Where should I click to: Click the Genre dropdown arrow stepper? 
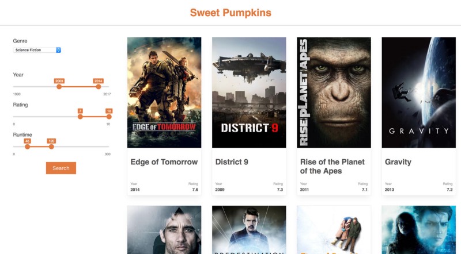(x=59, y=50)
